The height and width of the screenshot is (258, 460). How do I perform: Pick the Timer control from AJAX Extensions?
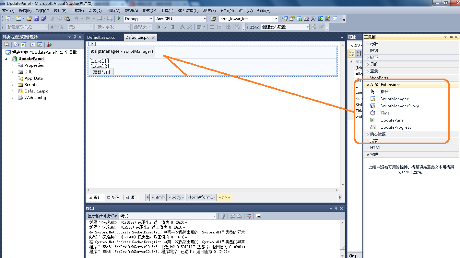pos(386,113)
